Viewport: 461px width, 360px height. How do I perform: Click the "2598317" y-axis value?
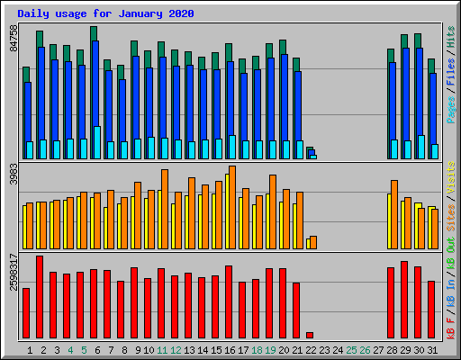click(x=14, y=272)
